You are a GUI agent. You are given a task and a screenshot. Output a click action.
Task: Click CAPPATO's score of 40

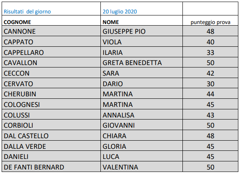(x=210, y=41)
